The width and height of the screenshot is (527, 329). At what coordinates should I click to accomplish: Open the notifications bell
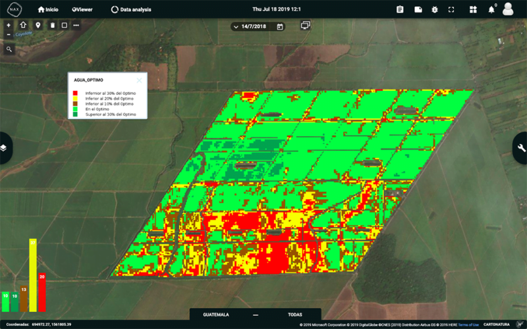click(491, 9)
